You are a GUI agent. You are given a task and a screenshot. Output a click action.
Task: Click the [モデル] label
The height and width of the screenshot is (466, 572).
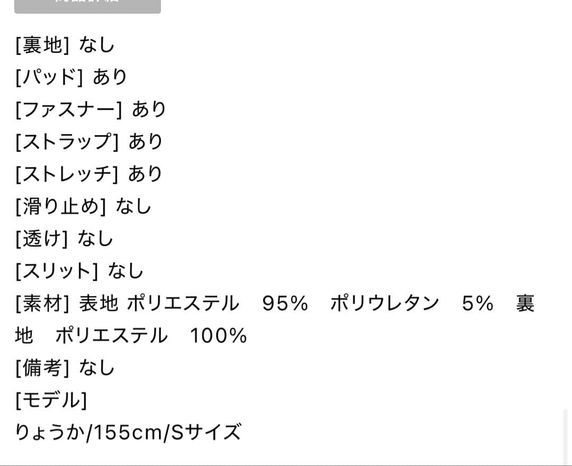point(51,400)
